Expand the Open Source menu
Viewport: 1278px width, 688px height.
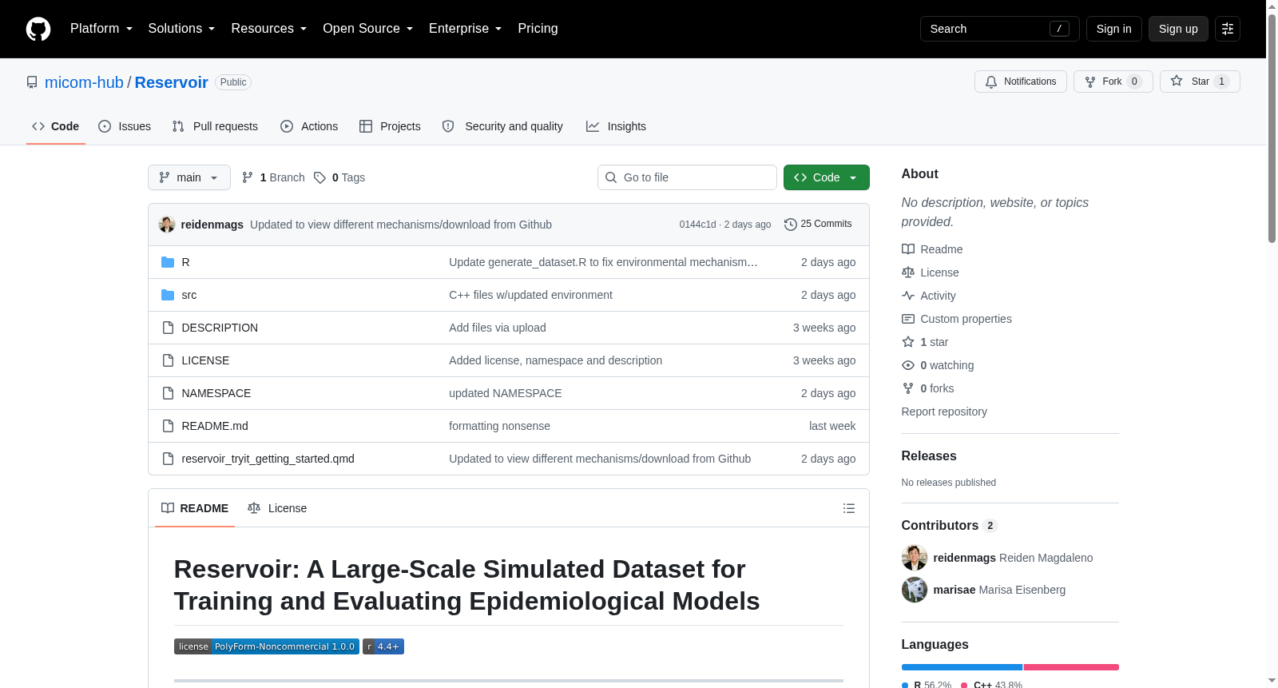tap(368, 29)
